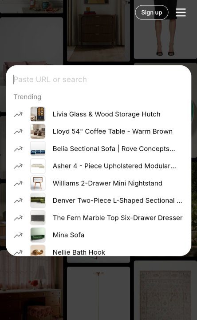The image size is (197, 320).
Task: Select the Nellie Bath Hook suggestion
Action: (79, 252)
